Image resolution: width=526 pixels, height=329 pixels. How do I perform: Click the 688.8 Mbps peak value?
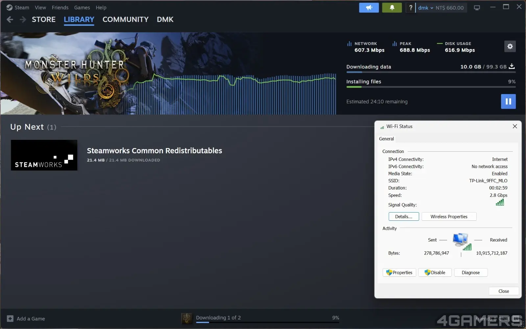(415, 50)
